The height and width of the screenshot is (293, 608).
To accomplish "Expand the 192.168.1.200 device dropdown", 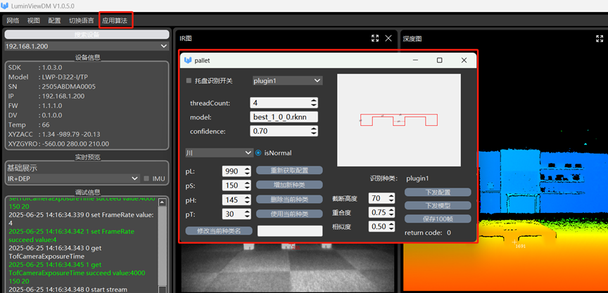I will pos(87,46).
